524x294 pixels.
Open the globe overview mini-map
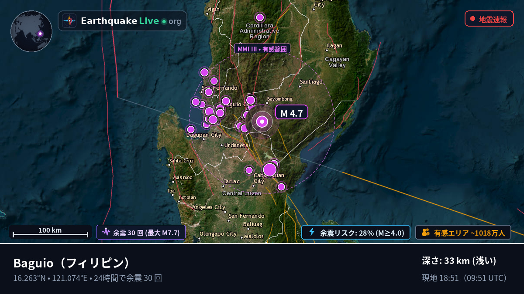coord(31,31)
